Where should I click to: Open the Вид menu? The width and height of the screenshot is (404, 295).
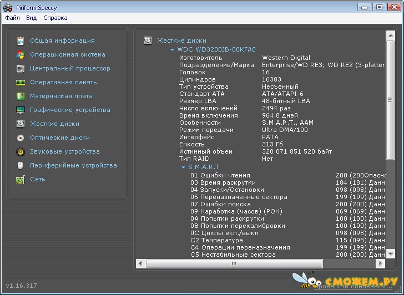tap(32, 18)
